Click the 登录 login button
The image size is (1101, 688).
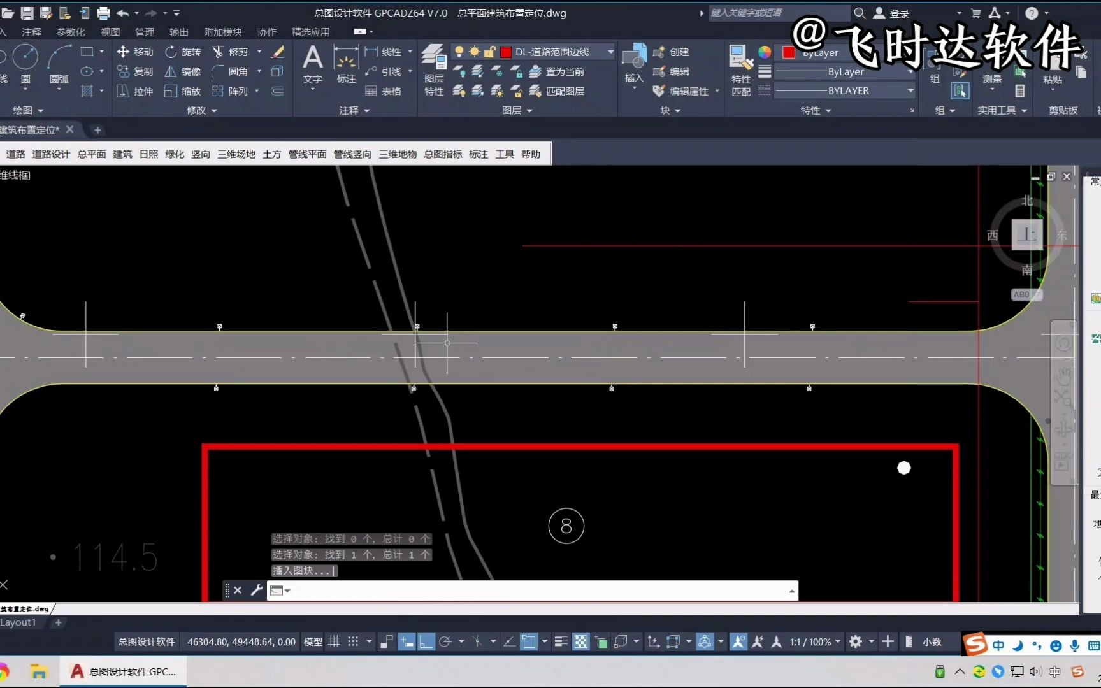(x=898, y=13)
